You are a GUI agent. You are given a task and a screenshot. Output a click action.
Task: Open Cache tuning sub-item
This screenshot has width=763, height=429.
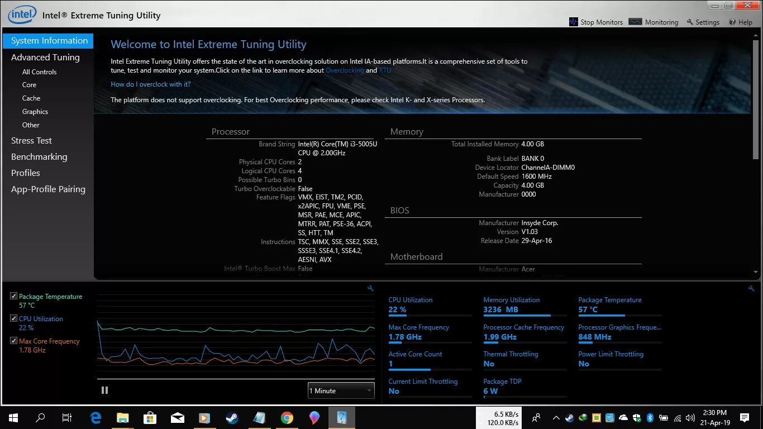31,98
